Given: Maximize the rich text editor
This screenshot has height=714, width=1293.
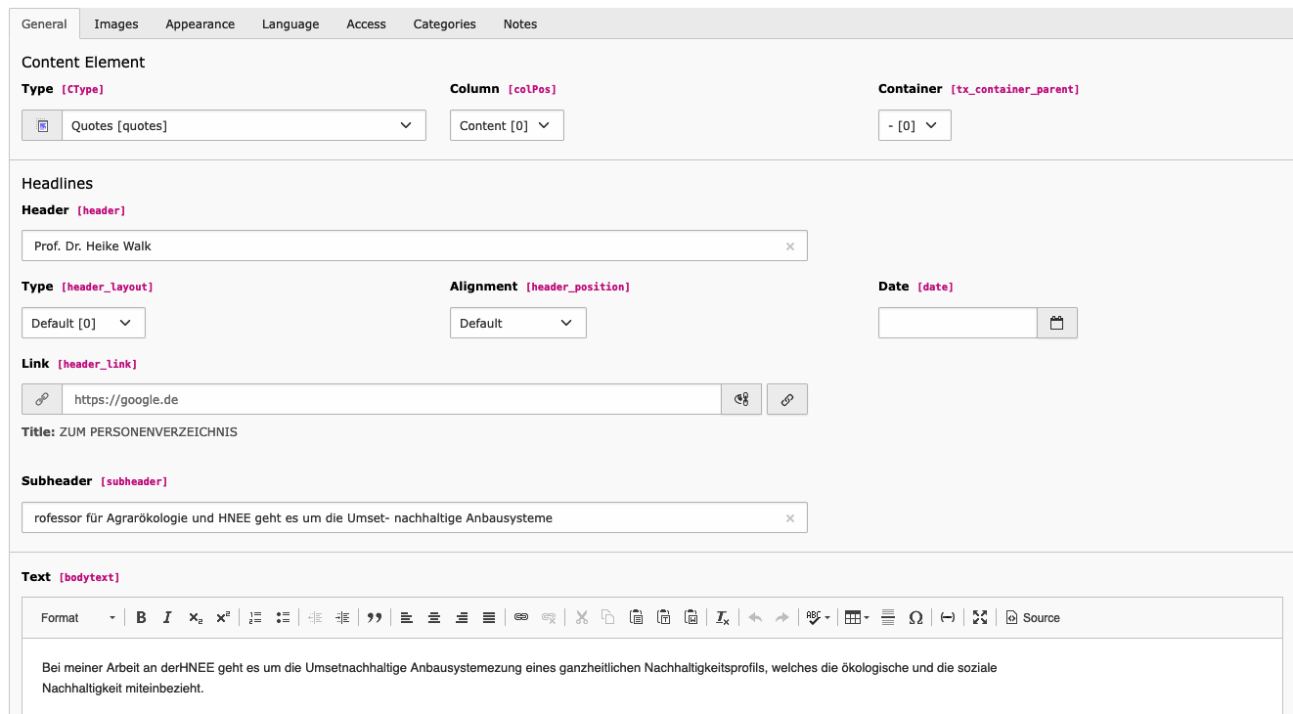Looking at the screenshot, I should click(980, 617).
